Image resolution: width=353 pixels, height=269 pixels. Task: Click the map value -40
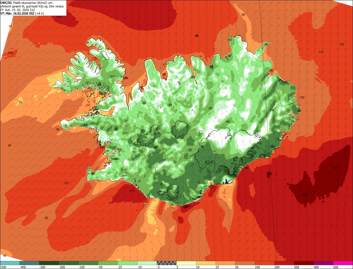266,44
